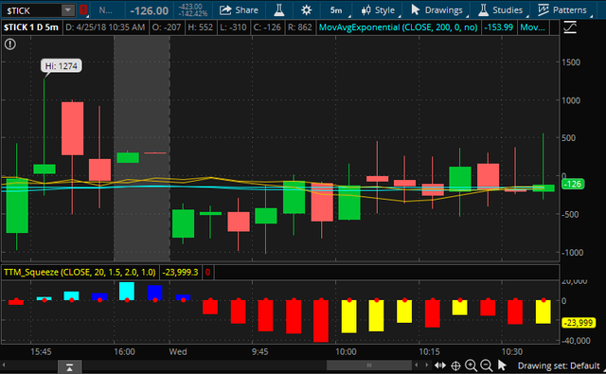
Task: Select the pointer cursor tool icon
Action: [x=502, y=365]
